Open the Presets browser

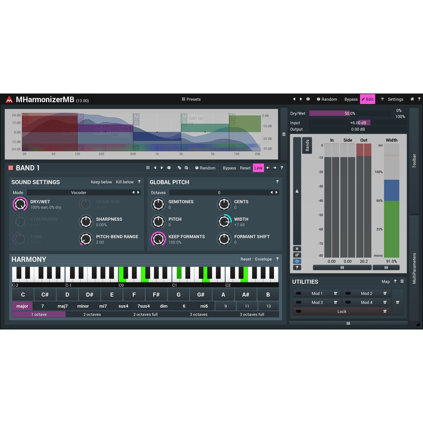191,99
